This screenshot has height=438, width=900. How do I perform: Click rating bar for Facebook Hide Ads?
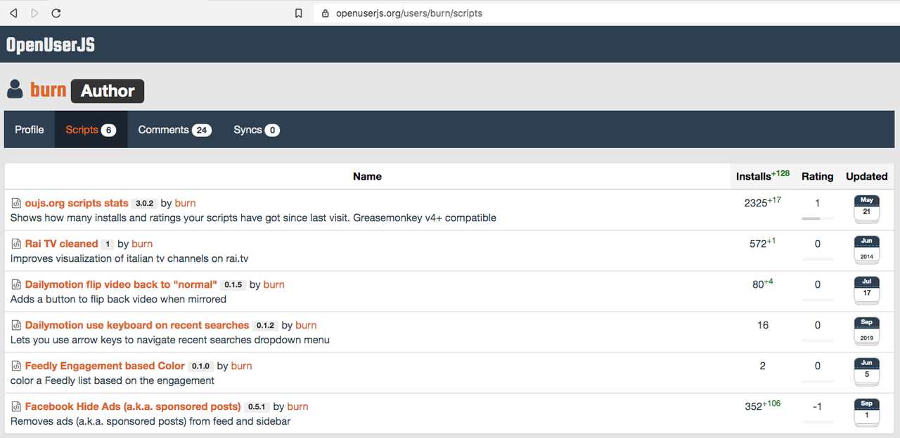coord(817,423)
